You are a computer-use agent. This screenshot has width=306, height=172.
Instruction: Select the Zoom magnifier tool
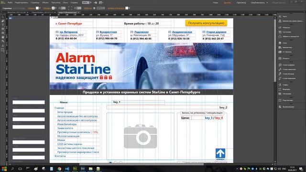point(3,41)
